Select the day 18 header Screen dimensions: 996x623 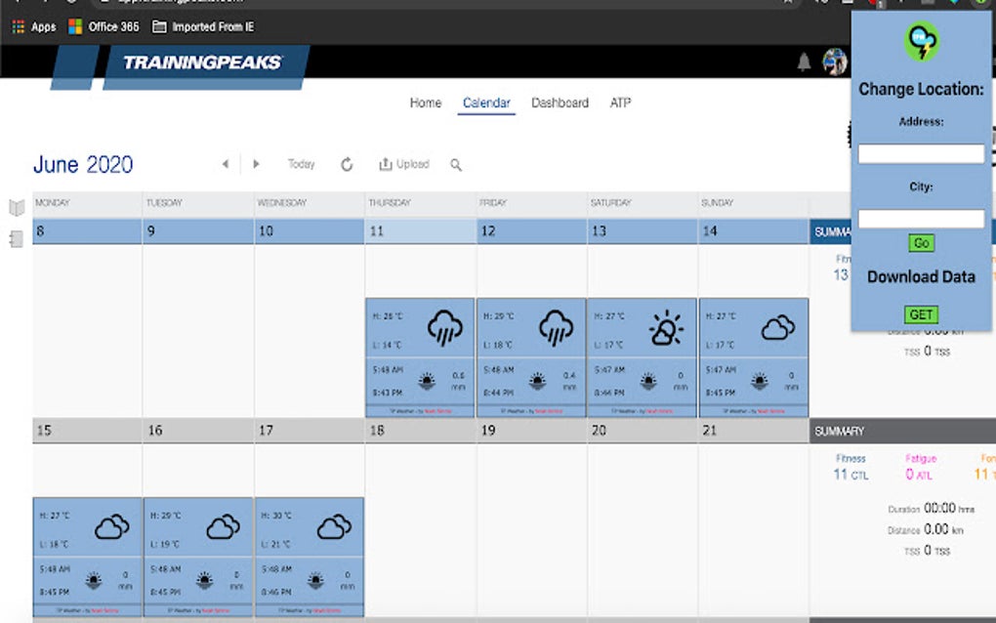point(421,431)
